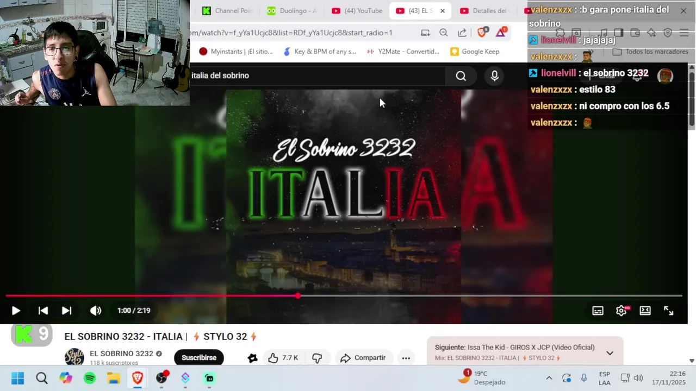Close the (43) EL SOBRINO tab
The image size is (696, 391).
click(x=442, y=11)
